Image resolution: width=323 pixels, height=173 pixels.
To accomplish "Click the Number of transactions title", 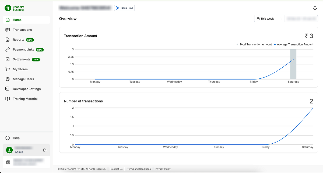I will coord(83,101).
